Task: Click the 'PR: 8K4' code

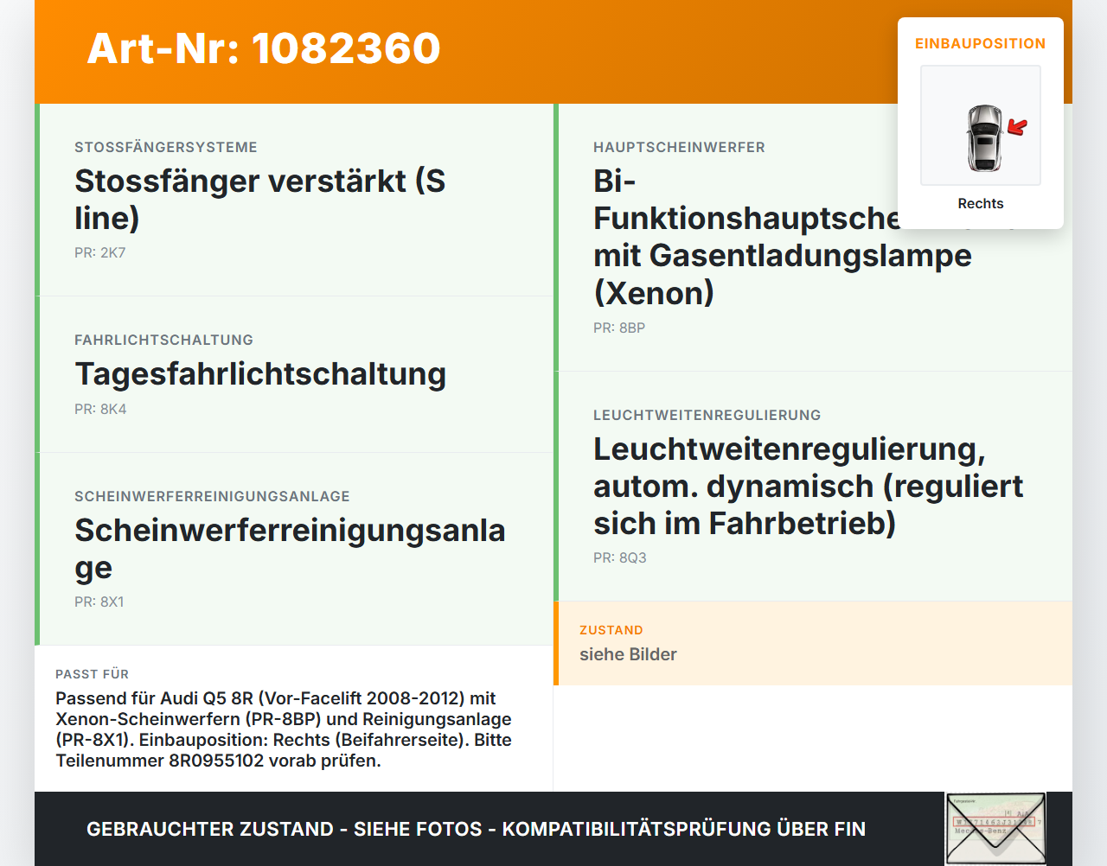Action: 100,409
